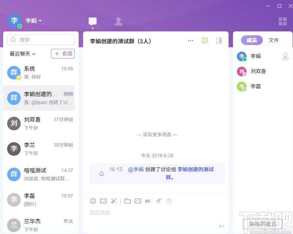The width and height of the screenshot is (293, 234).
Task: Click the user avatar 李 in header
Action: point(14,21)
